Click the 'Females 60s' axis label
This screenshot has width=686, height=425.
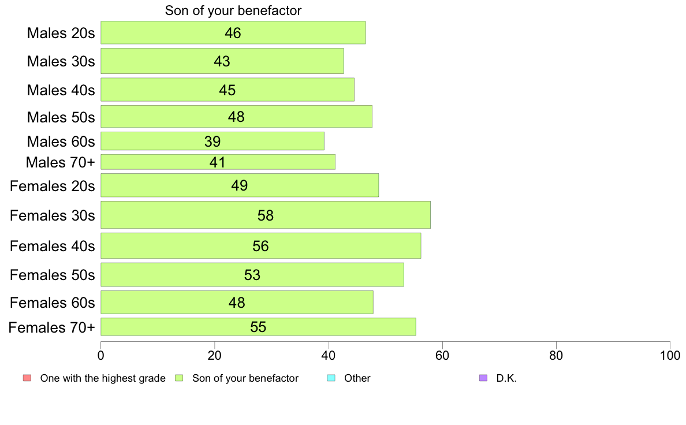(x=53, y=303)
